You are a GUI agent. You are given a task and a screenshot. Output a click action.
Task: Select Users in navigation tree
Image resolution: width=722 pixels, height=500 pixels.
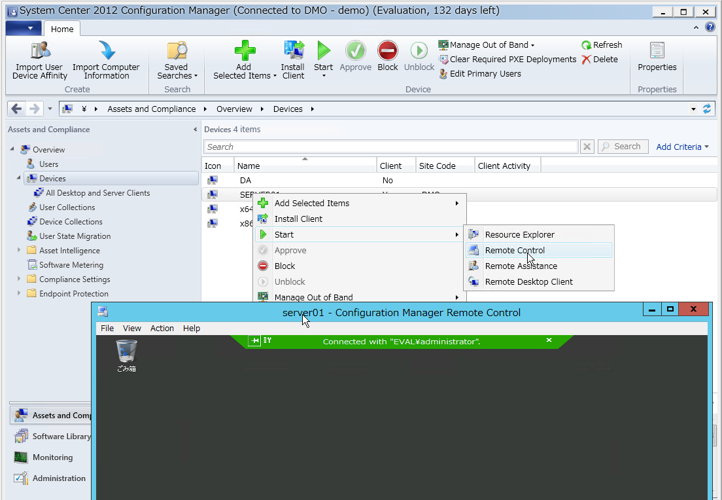pyautogui.click(x=49, y=164)
